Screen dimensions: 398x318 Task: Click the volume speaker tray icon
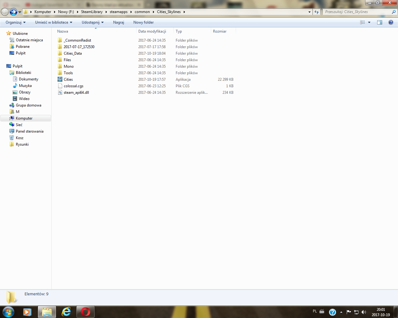[364, 312]
